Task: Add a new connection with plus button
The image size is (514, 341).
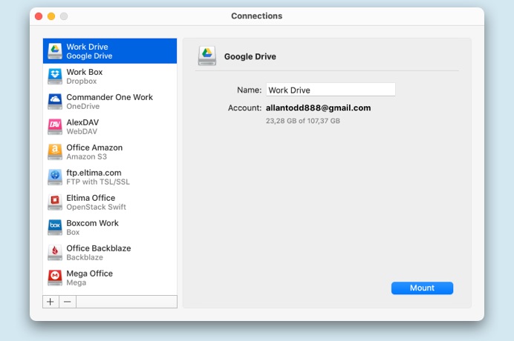Action: pyautogui.click(x=51, y=302)
